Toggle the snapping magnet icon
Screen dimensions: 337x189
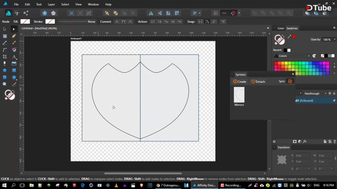click(233, 13)
